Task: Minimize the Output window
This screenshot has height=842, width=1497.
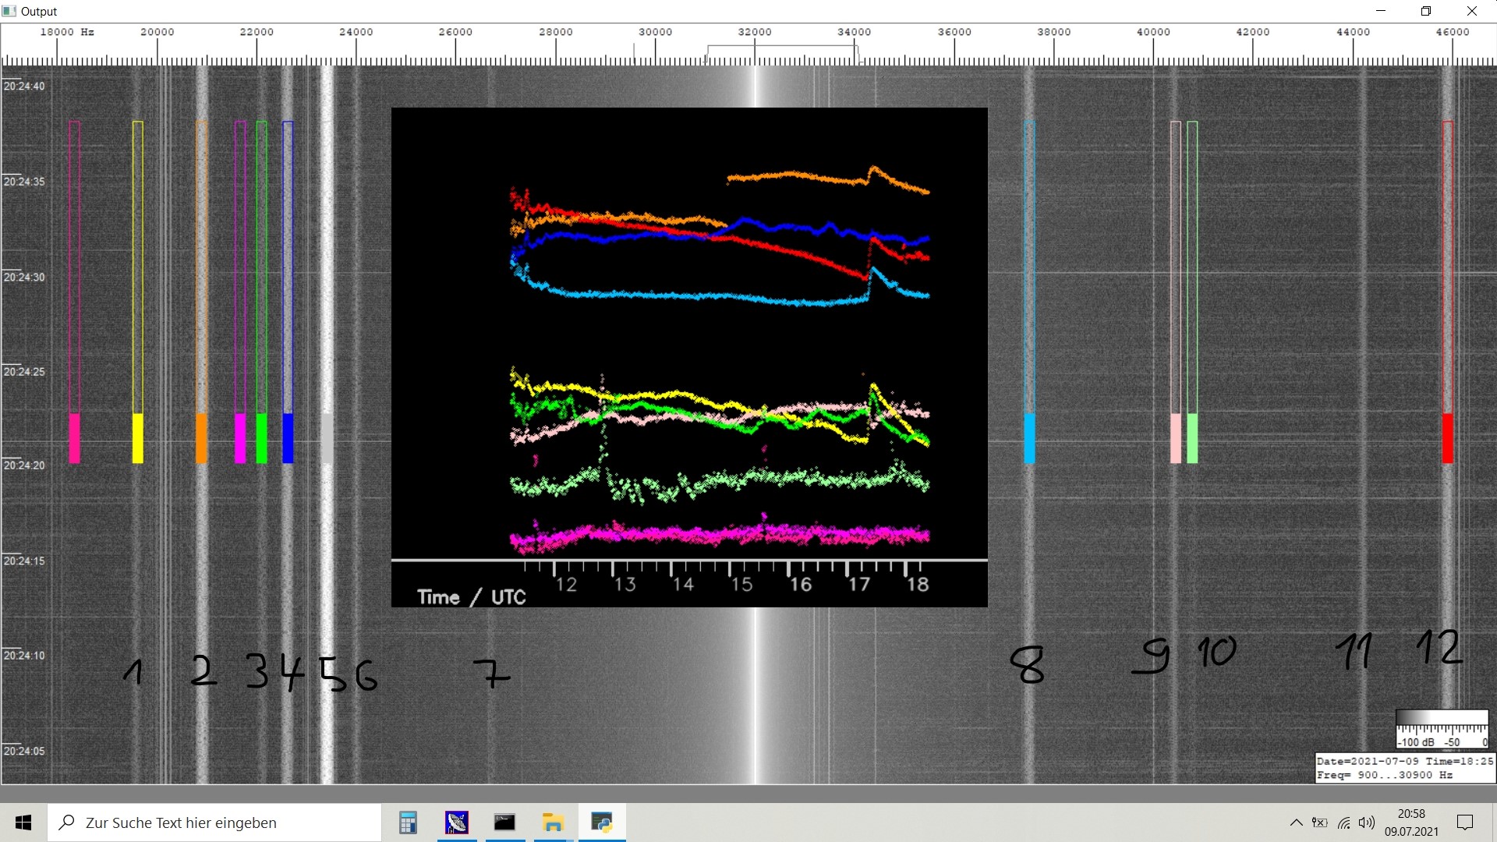Action: coord(1381,11)
